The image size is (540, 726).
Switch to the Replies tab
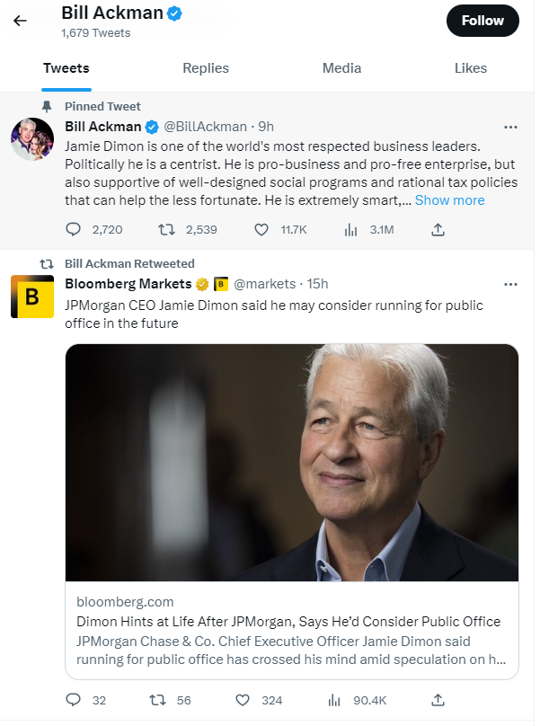(x=205, y=68)
